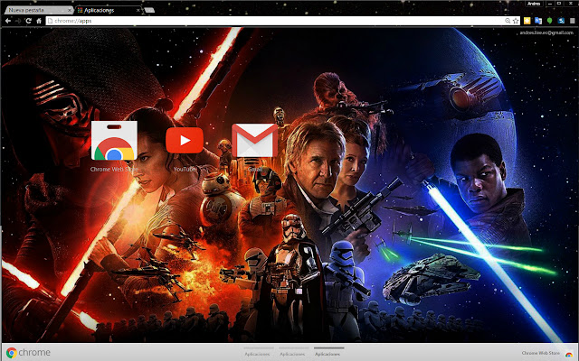Screen dimensions: 579x361
Task: Click the green shield extension icon
Action: pyautogui.click(x=549, y=21)
